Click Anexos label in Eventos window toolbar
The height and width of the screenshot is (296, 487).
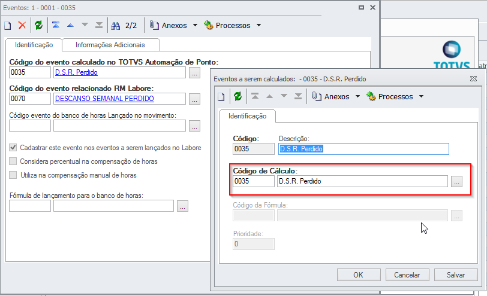click(175, 25)
